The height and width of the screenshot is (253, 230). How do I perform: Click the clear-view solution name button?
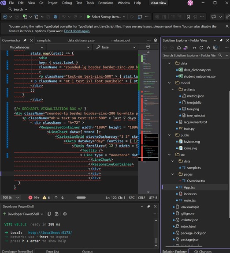pos(159,3)
